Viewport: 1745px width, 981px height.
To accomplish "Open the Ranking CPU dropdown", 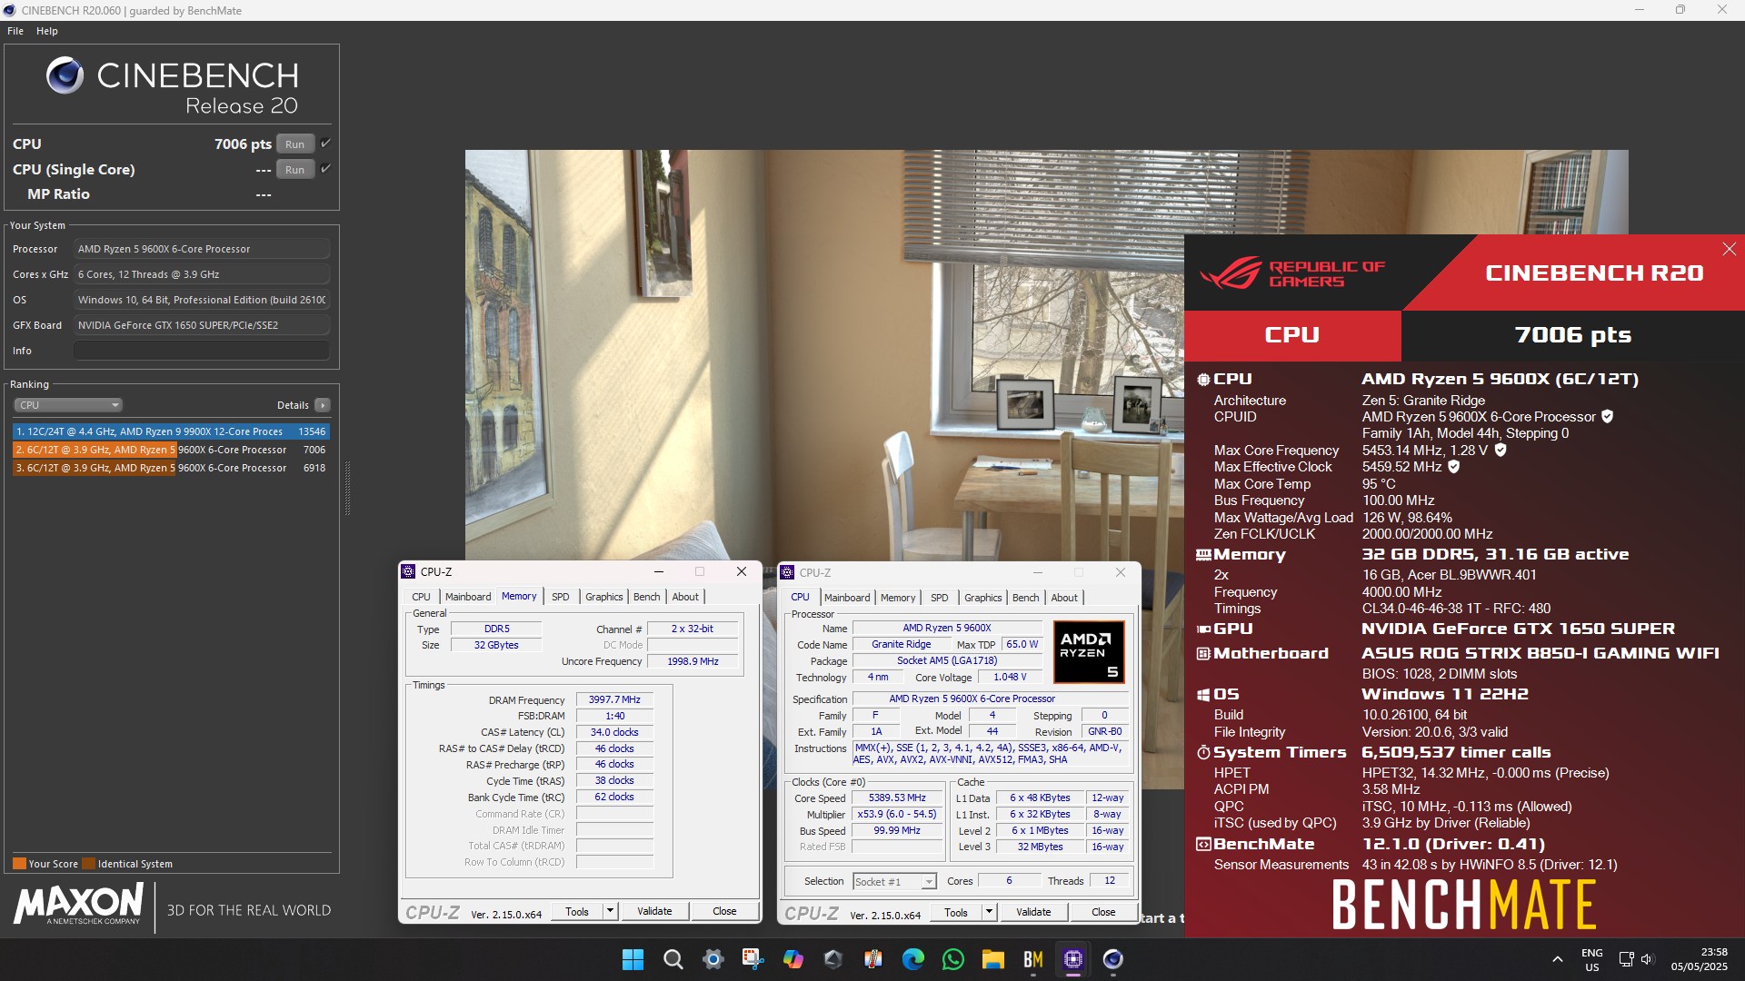I will [x=67, y=405].
